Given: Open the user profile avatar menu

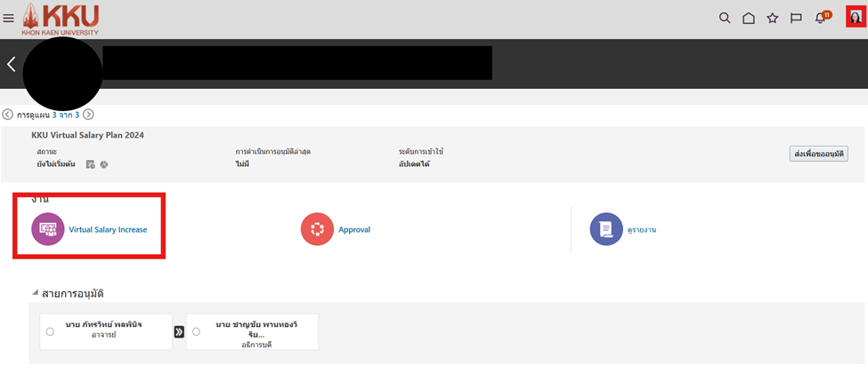Looking at the screenshot, I should pyautogui.click(x=855, y=16).
